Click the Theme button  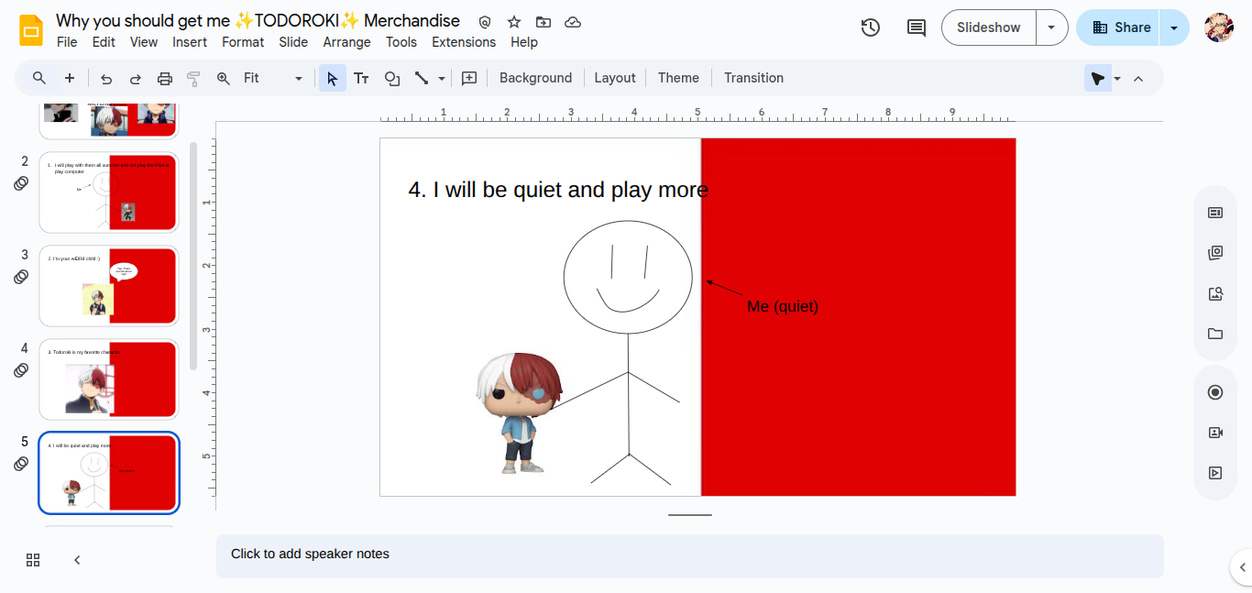tap(678, 78)
